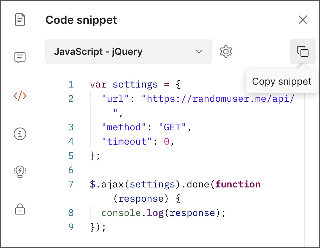Click the language selector chevron arrow
The width and height of the screenshot is (320, 248).
199,51
